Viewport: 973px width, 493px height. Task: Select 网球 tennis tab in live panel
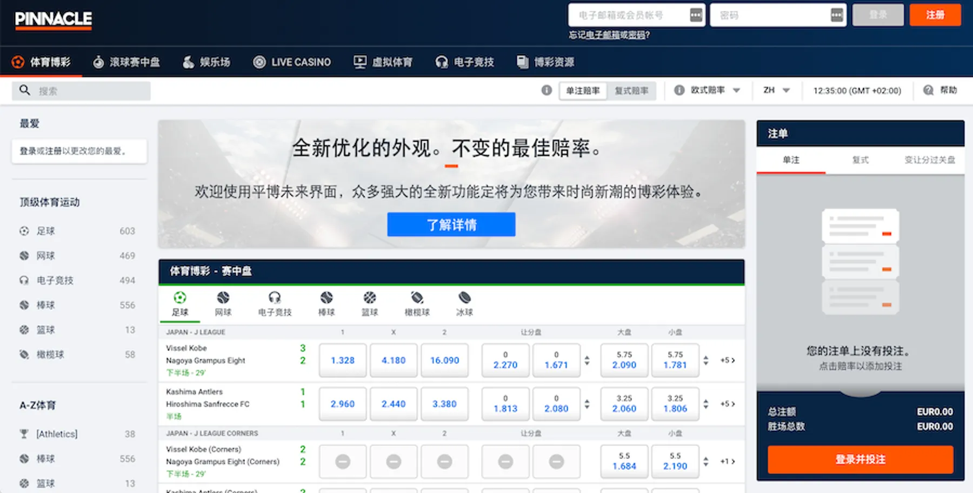(223, 304)
